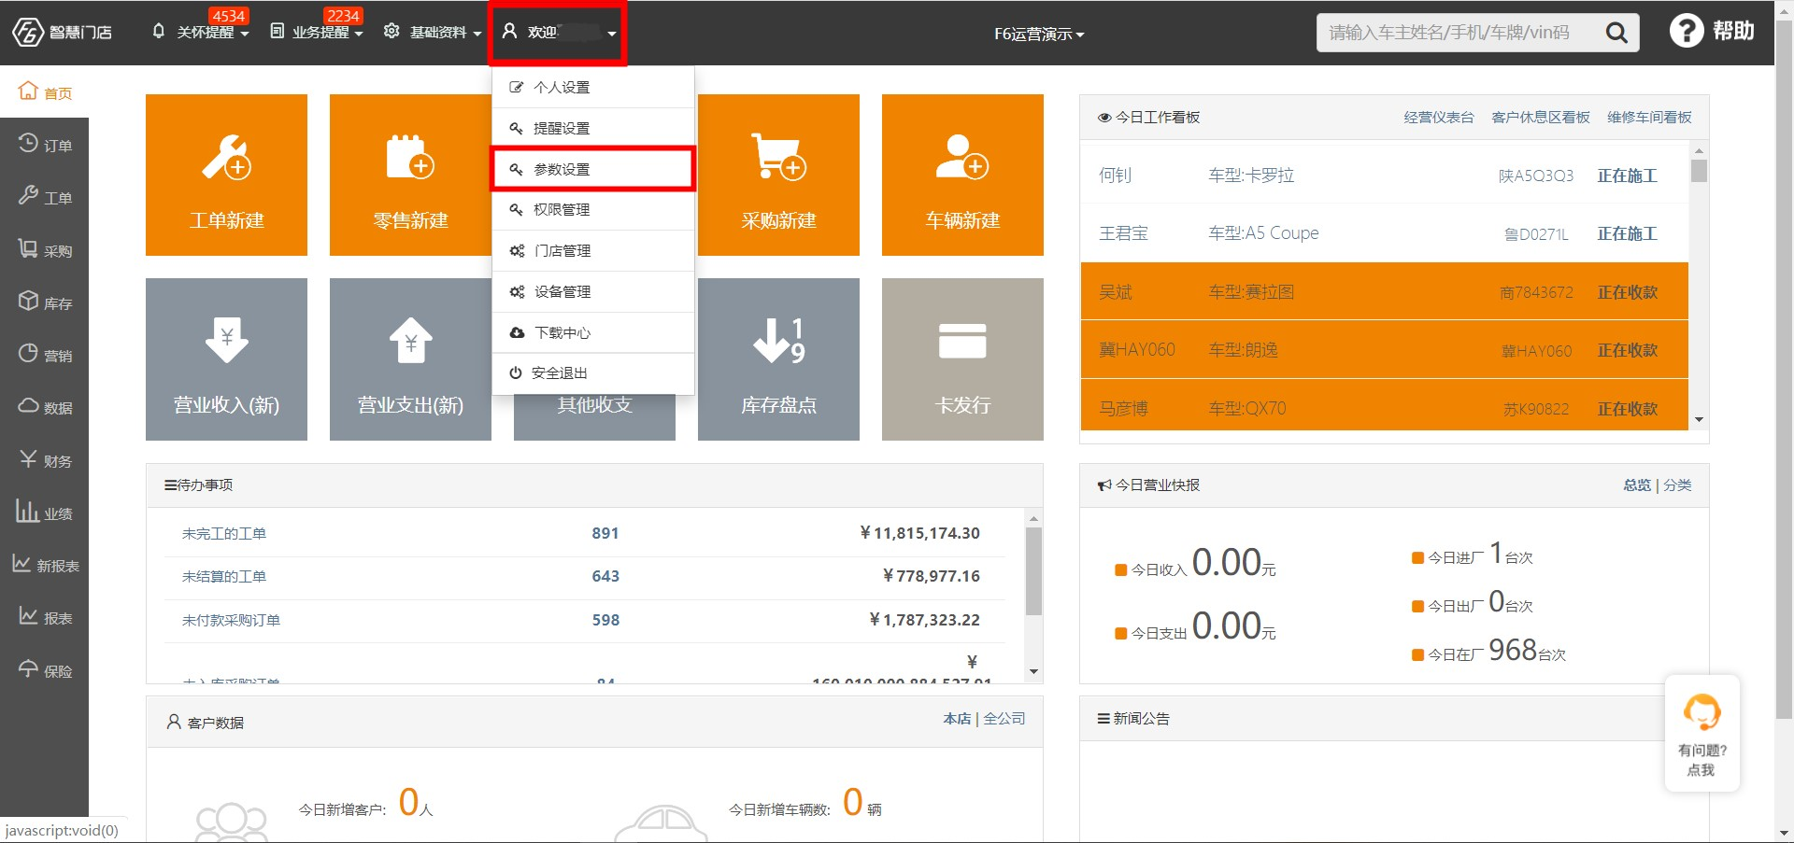
Task: Click the 营业支出(新) tile
Action: point(410,359)
